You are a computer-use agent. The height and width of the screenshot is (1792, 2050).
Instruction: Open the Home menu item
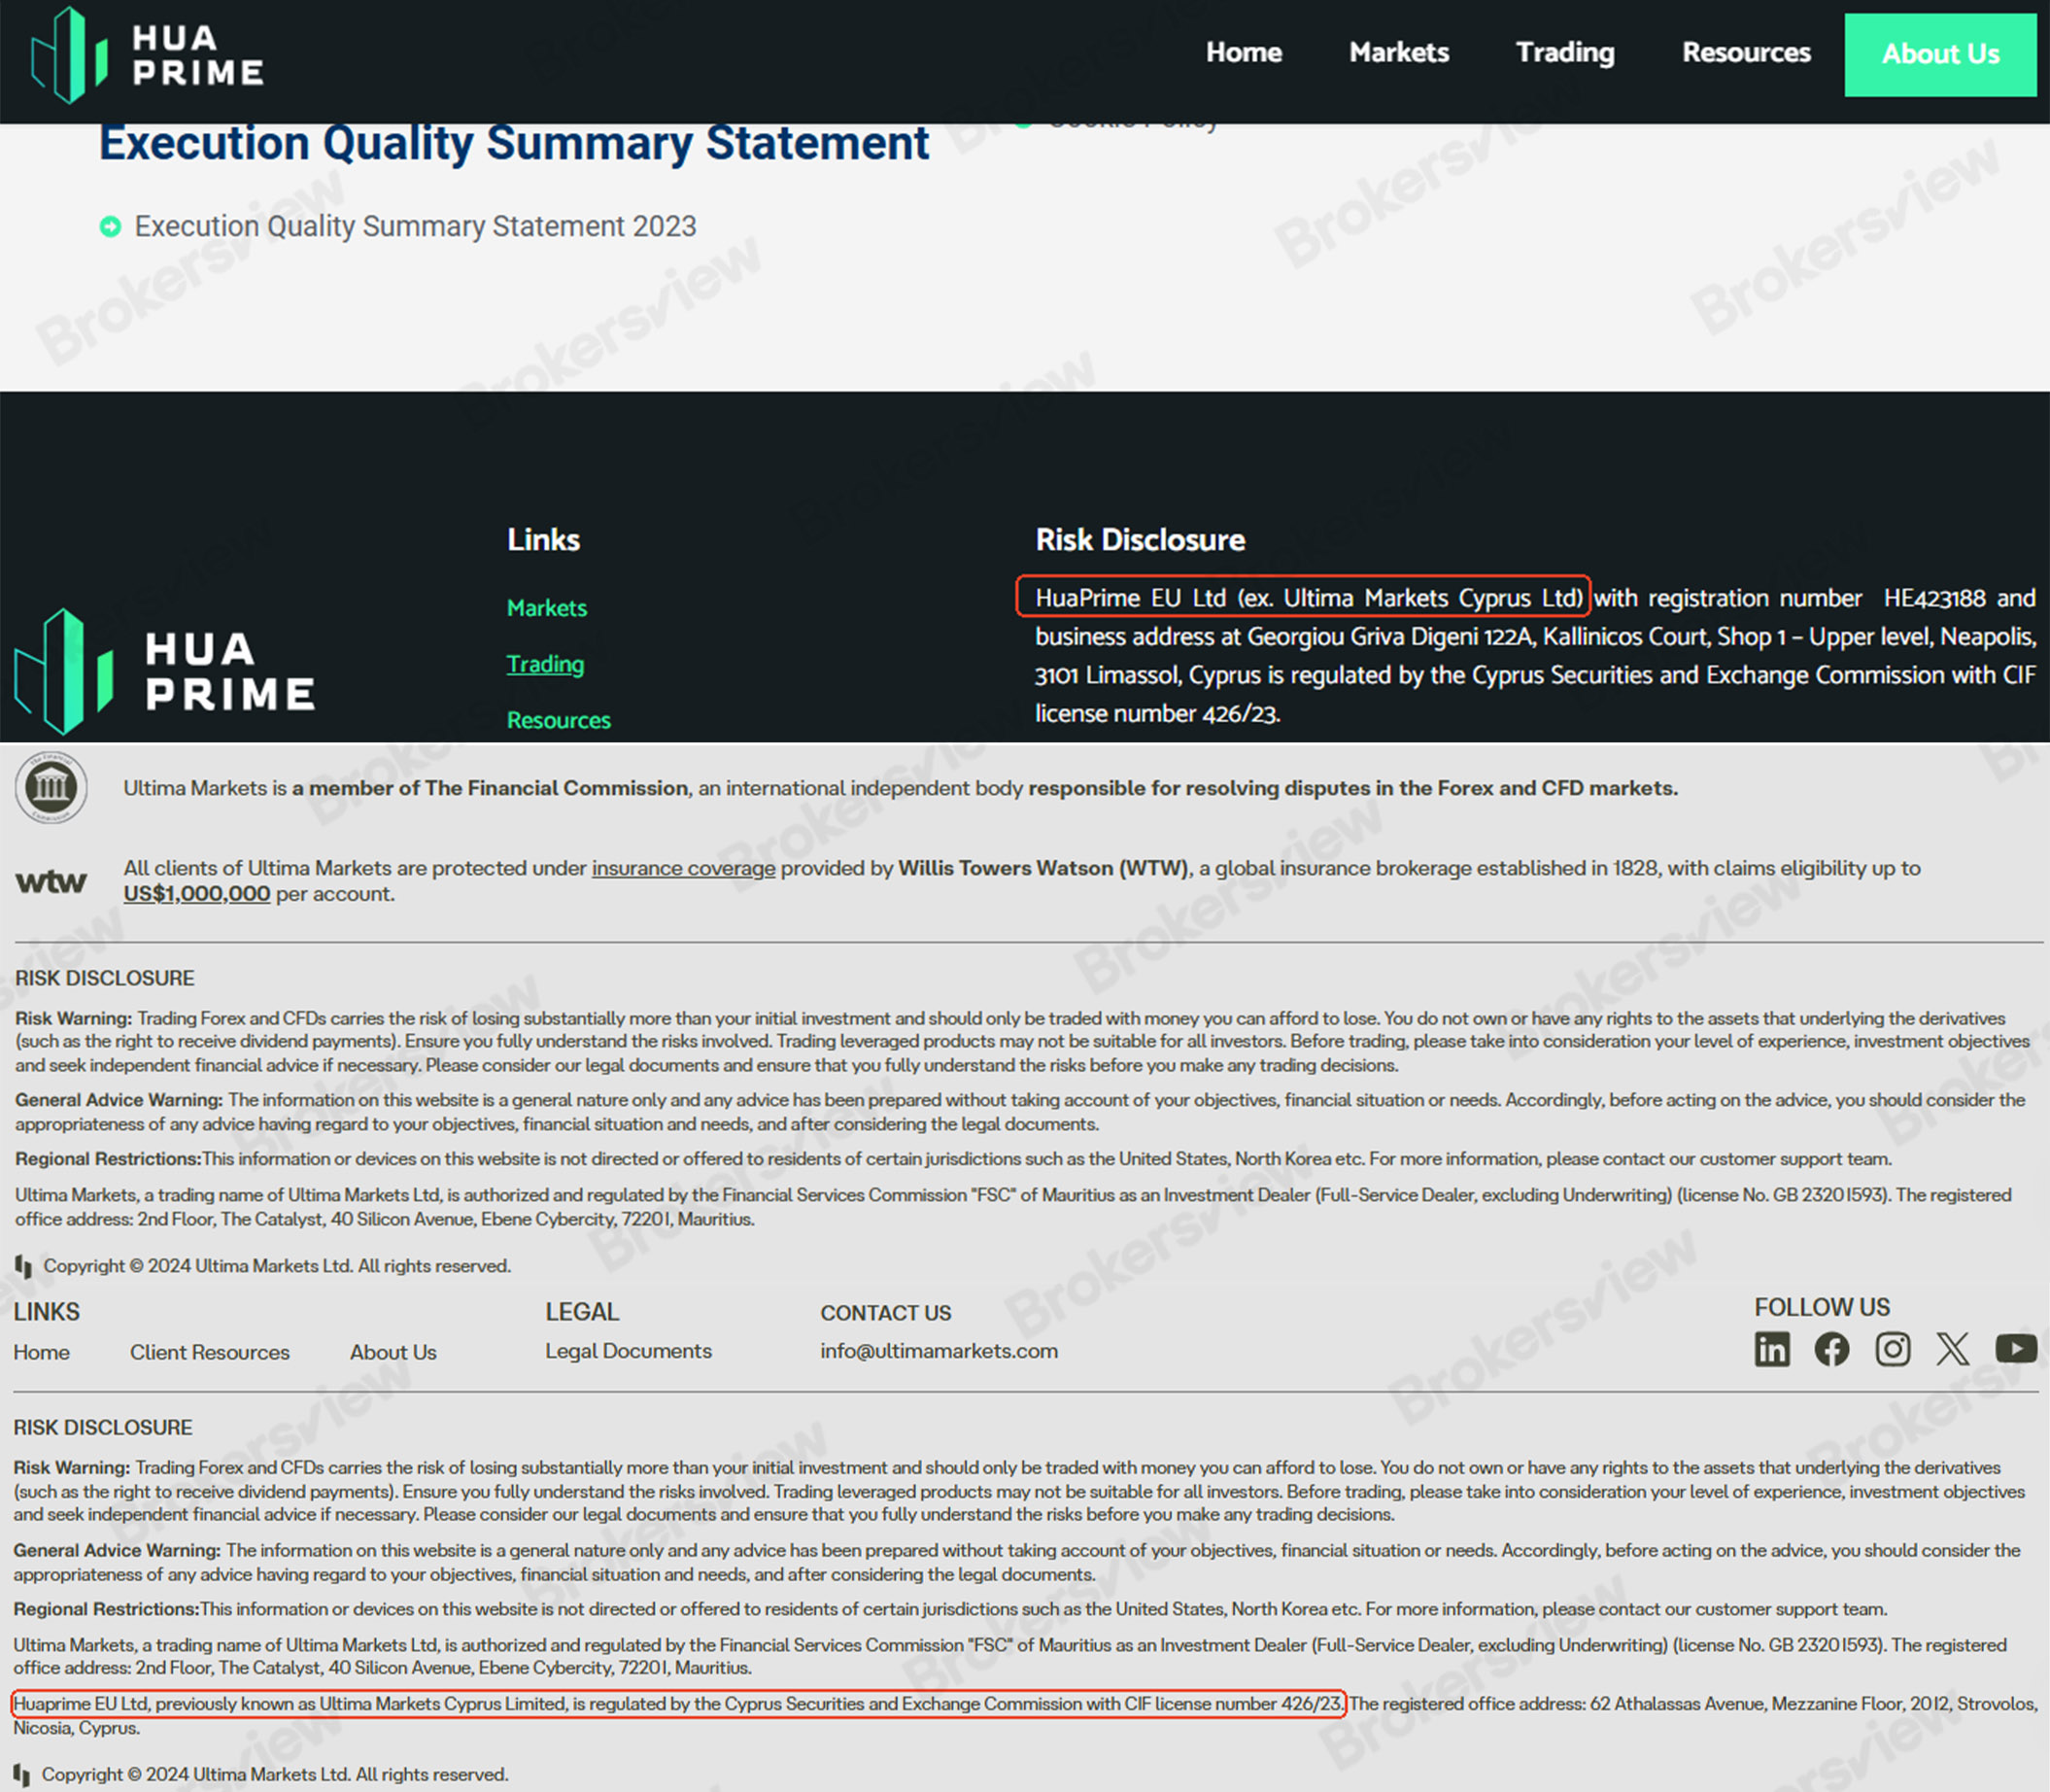(1243, 52)
